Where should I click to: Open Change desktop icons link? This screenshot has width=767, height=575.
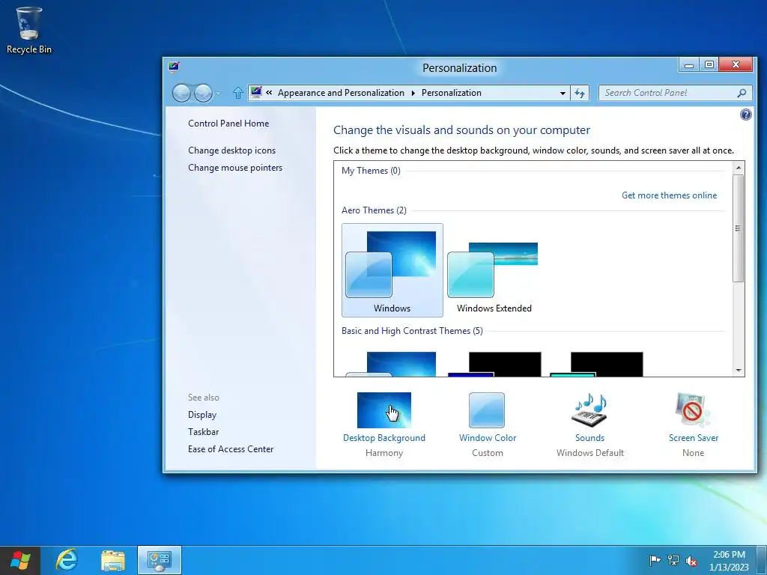[x=232, y=150]
